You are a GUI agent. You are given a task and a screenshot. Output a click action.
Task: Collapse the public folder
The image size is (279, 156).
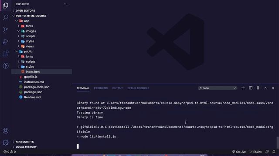28,51
